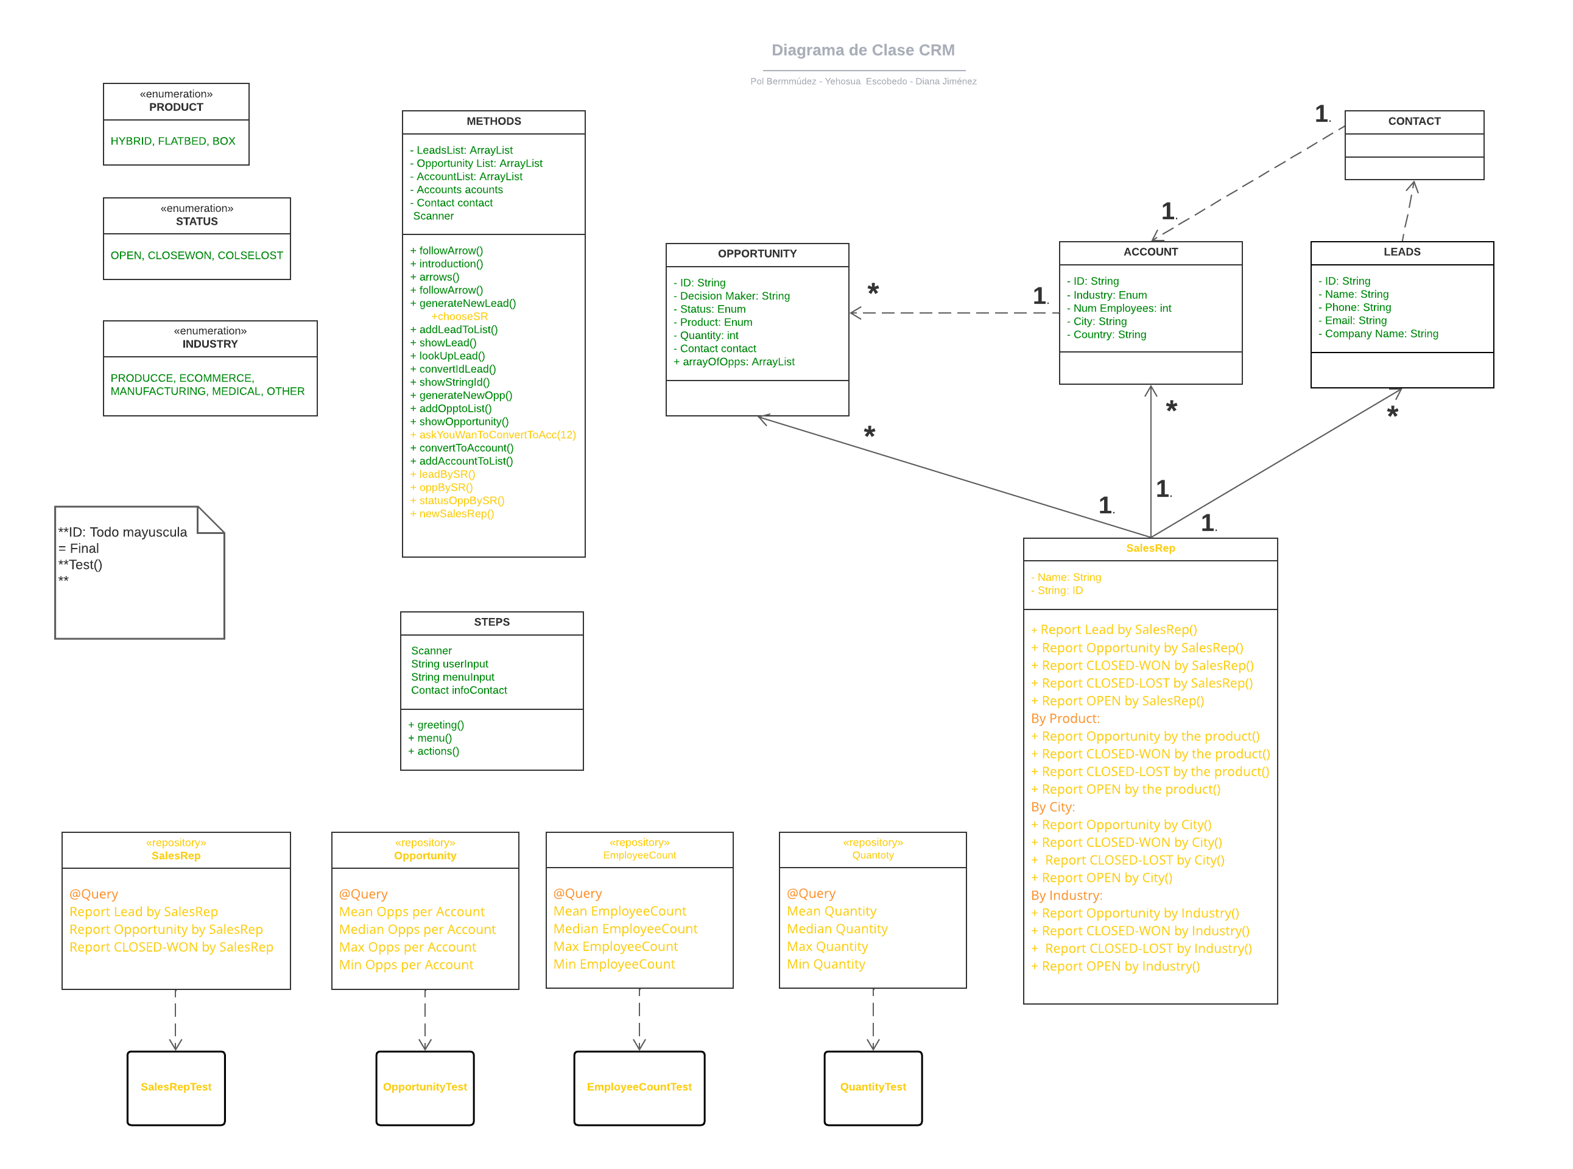Select the STATUS enumeration box
This screenshot has width=1573, height=1169.
pos(197,239)
